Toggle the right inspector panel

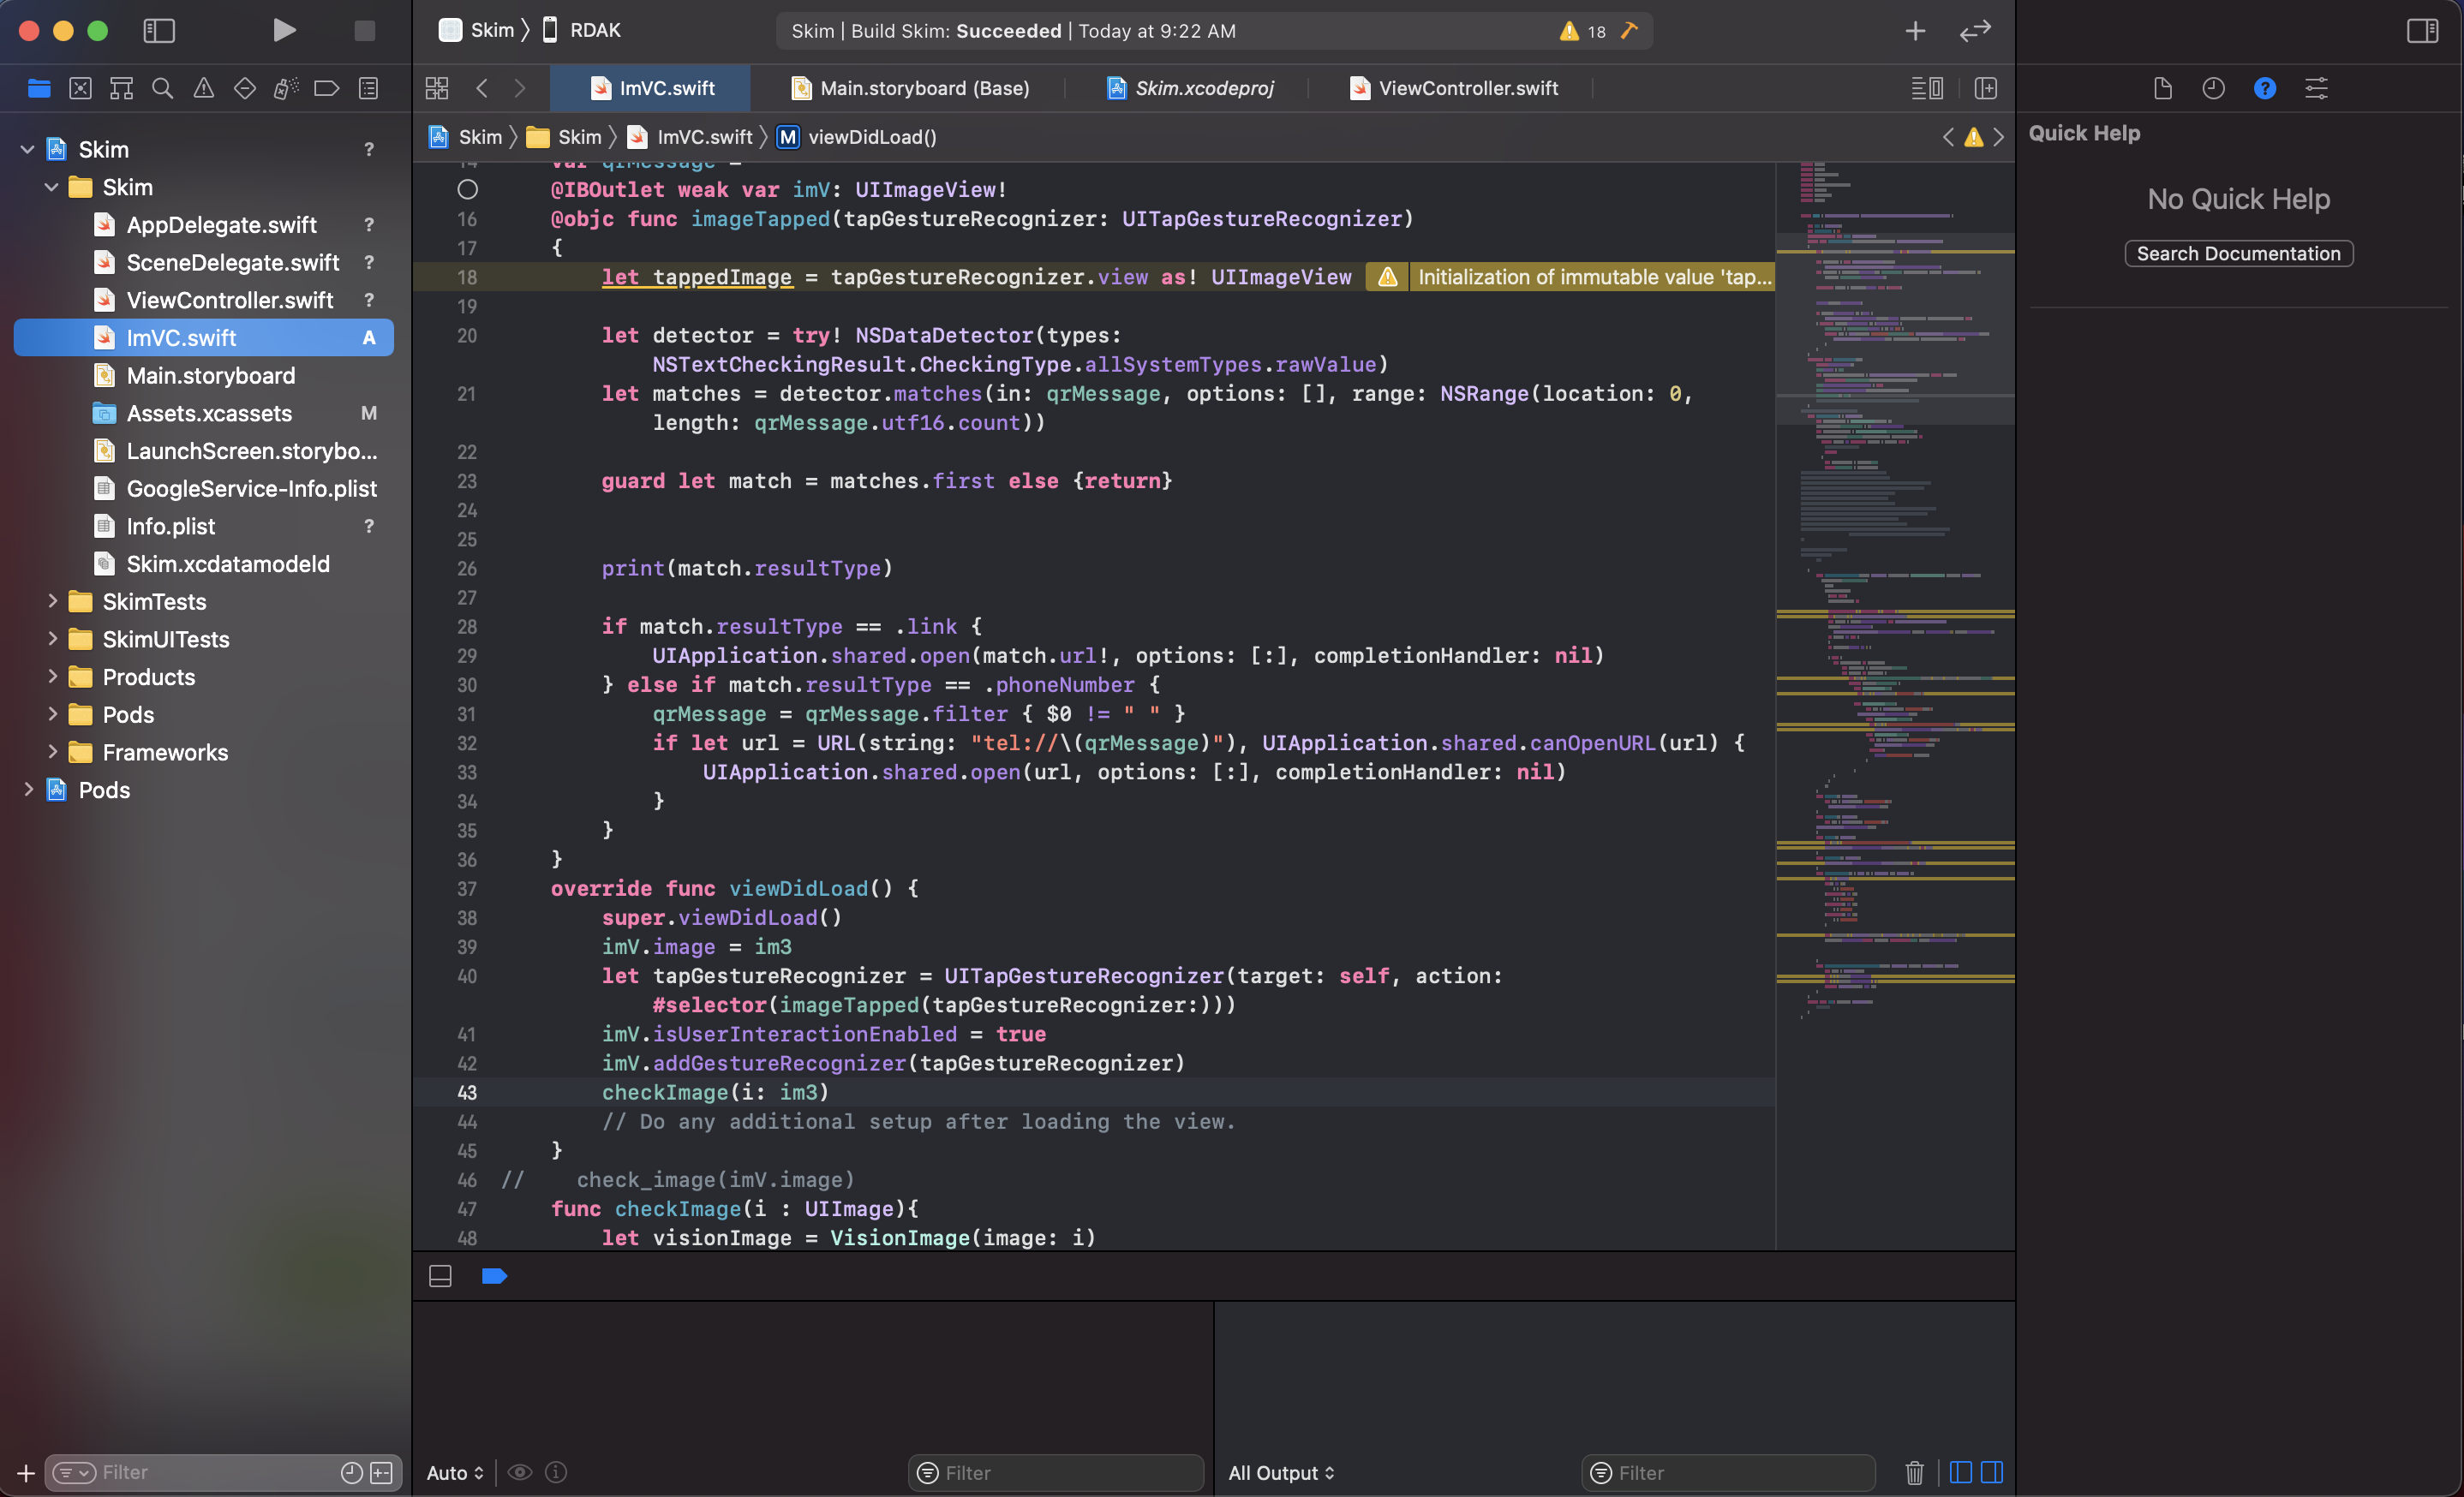click(x=2422, y=30)
